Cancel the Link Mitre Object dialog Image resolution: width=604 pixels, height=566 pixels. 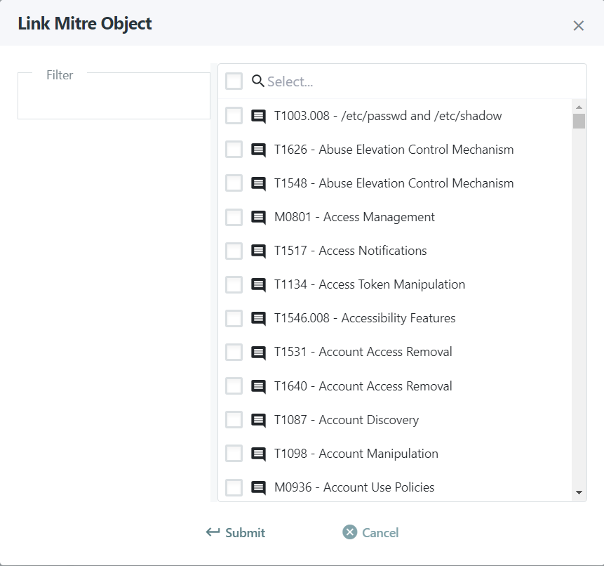370,532
